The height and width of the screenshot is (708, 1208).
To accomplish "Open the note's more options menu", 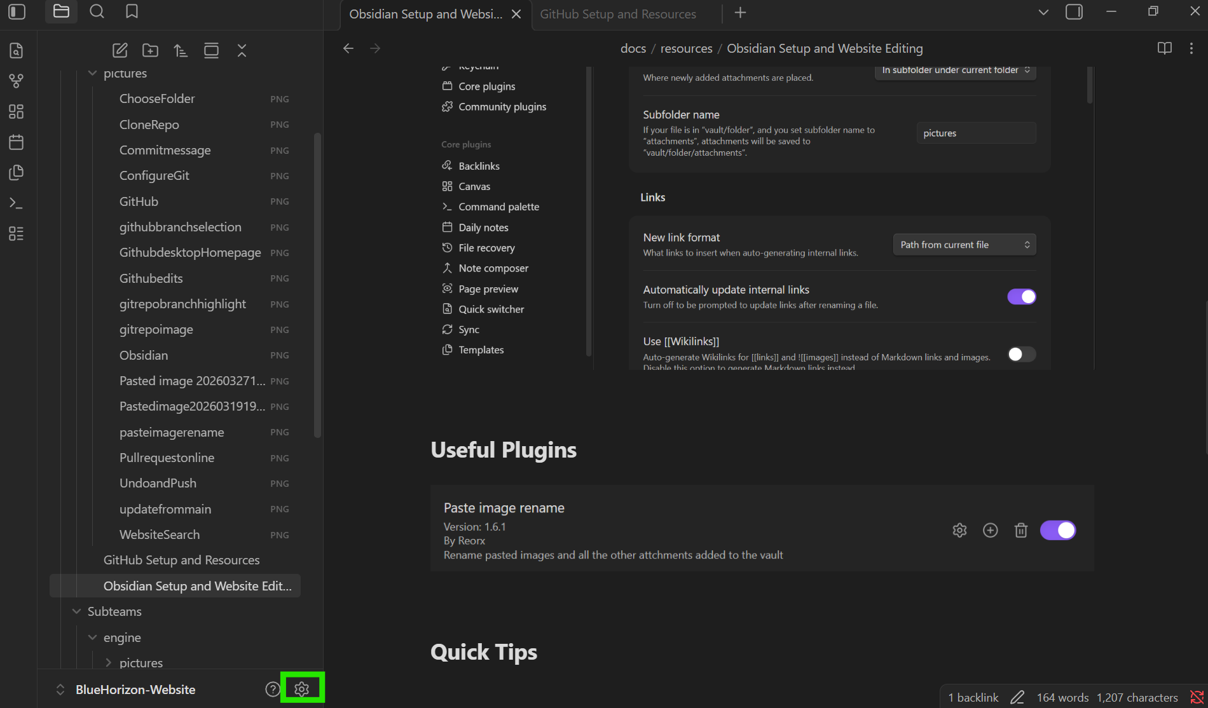I will [1191, 48].
